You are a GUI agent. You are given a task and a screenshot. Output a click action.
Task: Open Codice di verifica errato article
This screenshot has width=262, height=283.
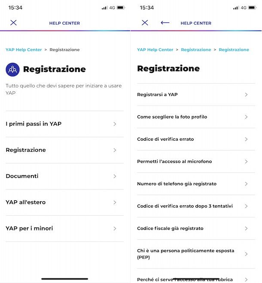click(x=196, y=139)
